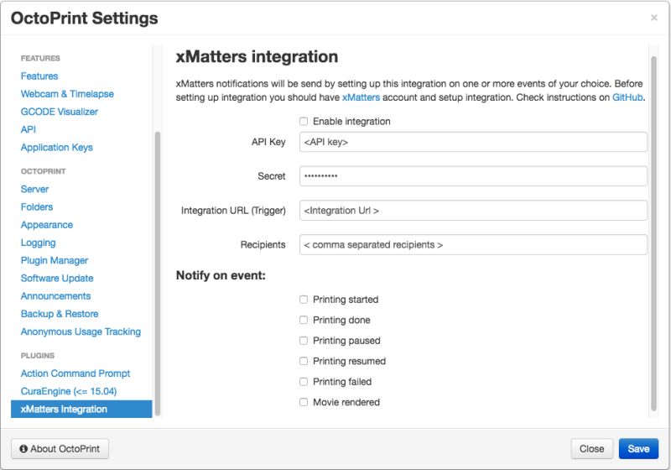Open Plugin Manager section

55,260
